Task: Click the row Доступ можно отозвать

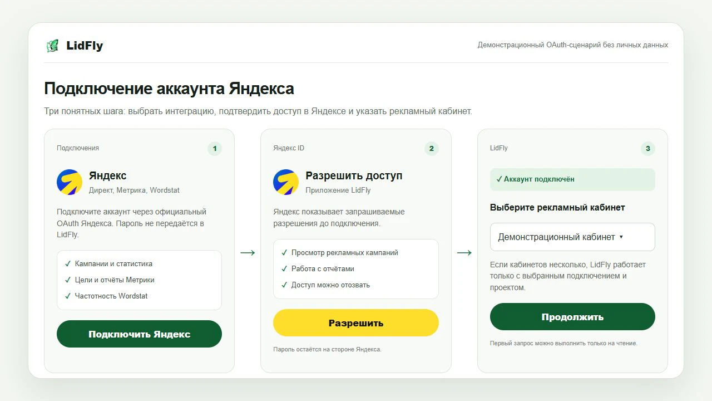Action: (356, 285)
